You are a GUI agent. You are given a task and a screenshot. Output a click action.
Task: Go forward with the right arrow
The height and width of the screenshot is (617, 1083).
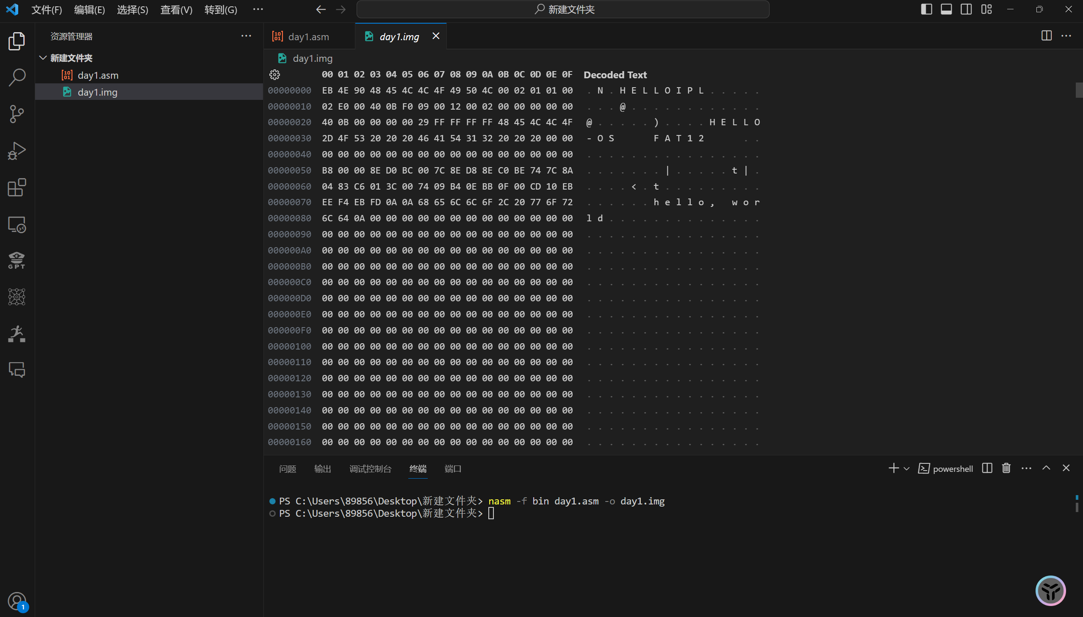tap(341, 9)
